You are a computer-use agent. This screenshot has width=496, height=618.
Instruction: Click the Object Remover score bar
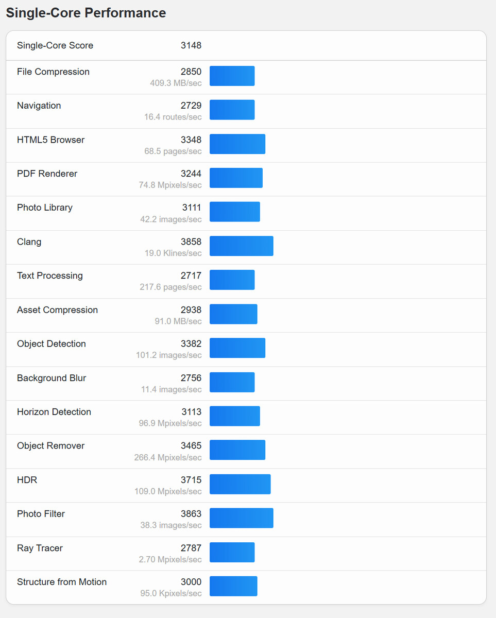[x=237, y=450]
